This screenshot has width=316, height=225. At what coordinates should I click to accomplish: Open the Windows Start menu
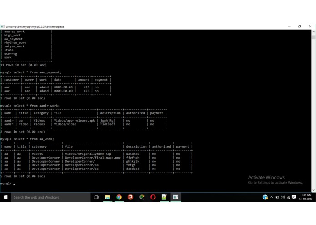(5, 197)
